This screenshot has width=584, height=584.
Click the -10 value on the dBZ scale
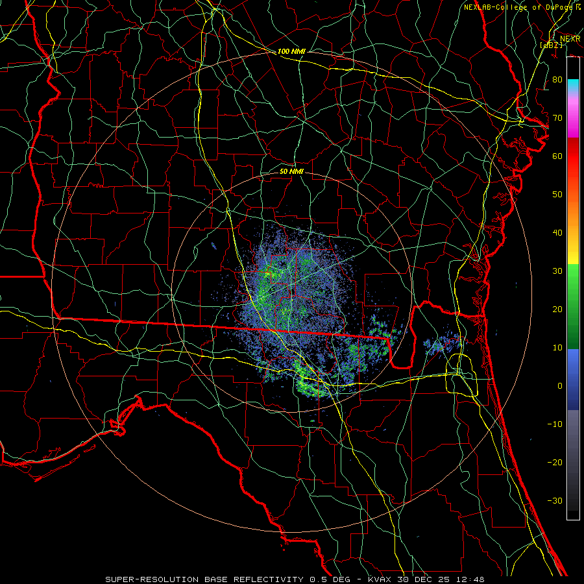pos(555,424)
